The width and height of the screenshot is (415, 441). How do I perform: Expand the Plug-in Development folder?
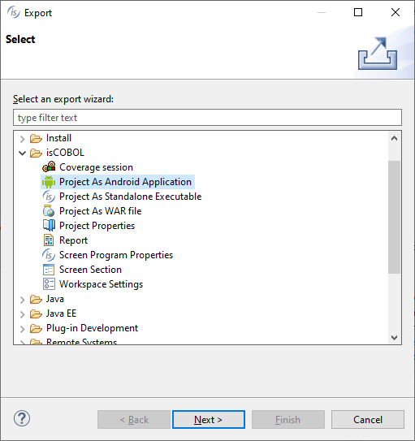tap(23, 329)
